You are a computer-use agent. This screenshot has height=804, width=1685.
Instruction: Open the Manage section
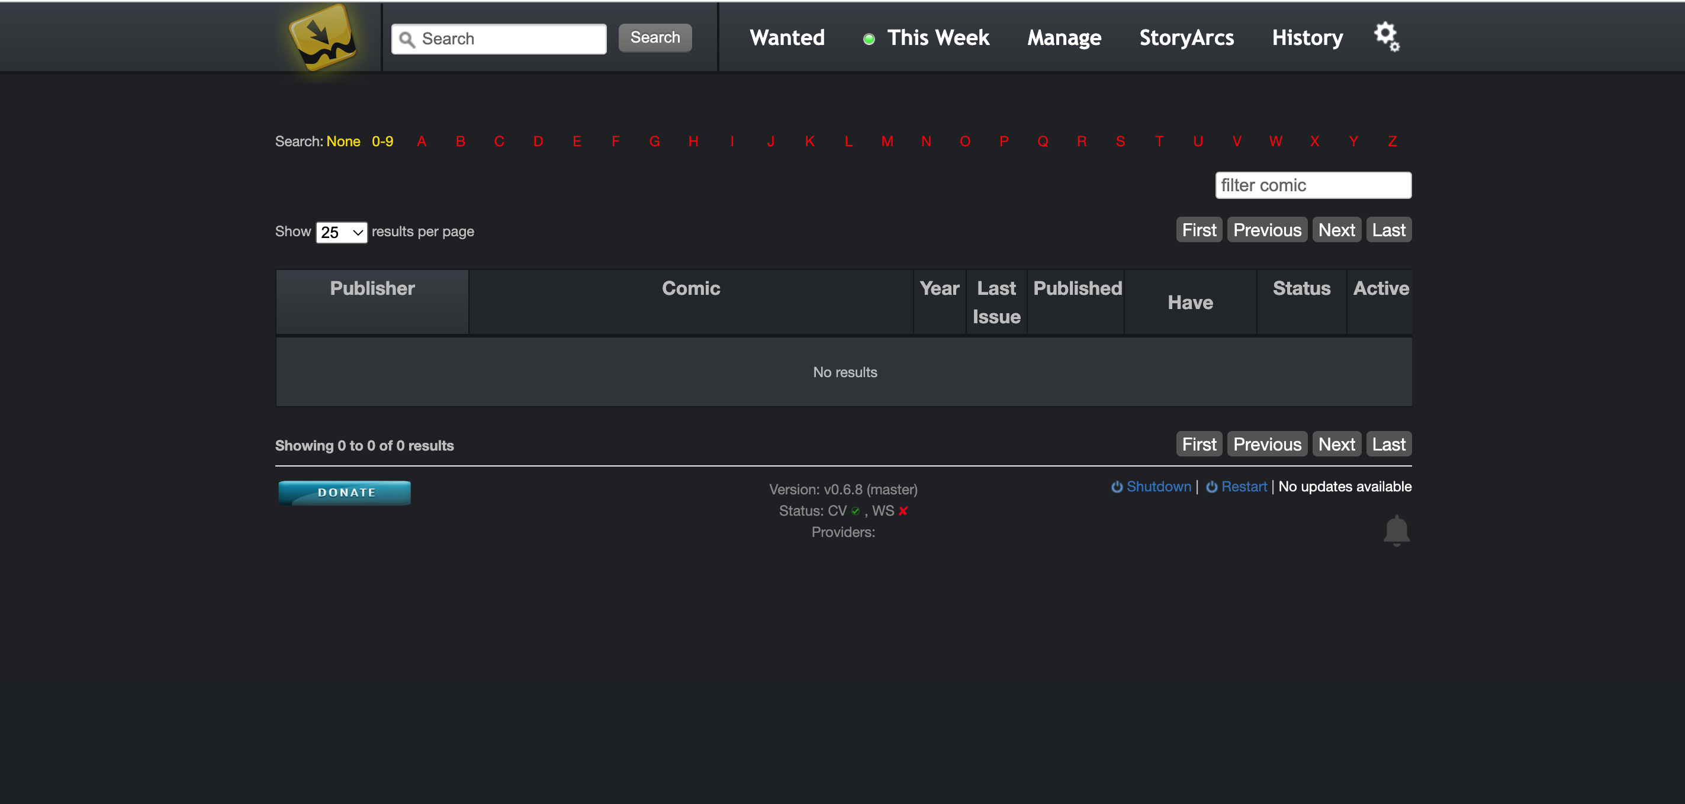click(1063, 37)
